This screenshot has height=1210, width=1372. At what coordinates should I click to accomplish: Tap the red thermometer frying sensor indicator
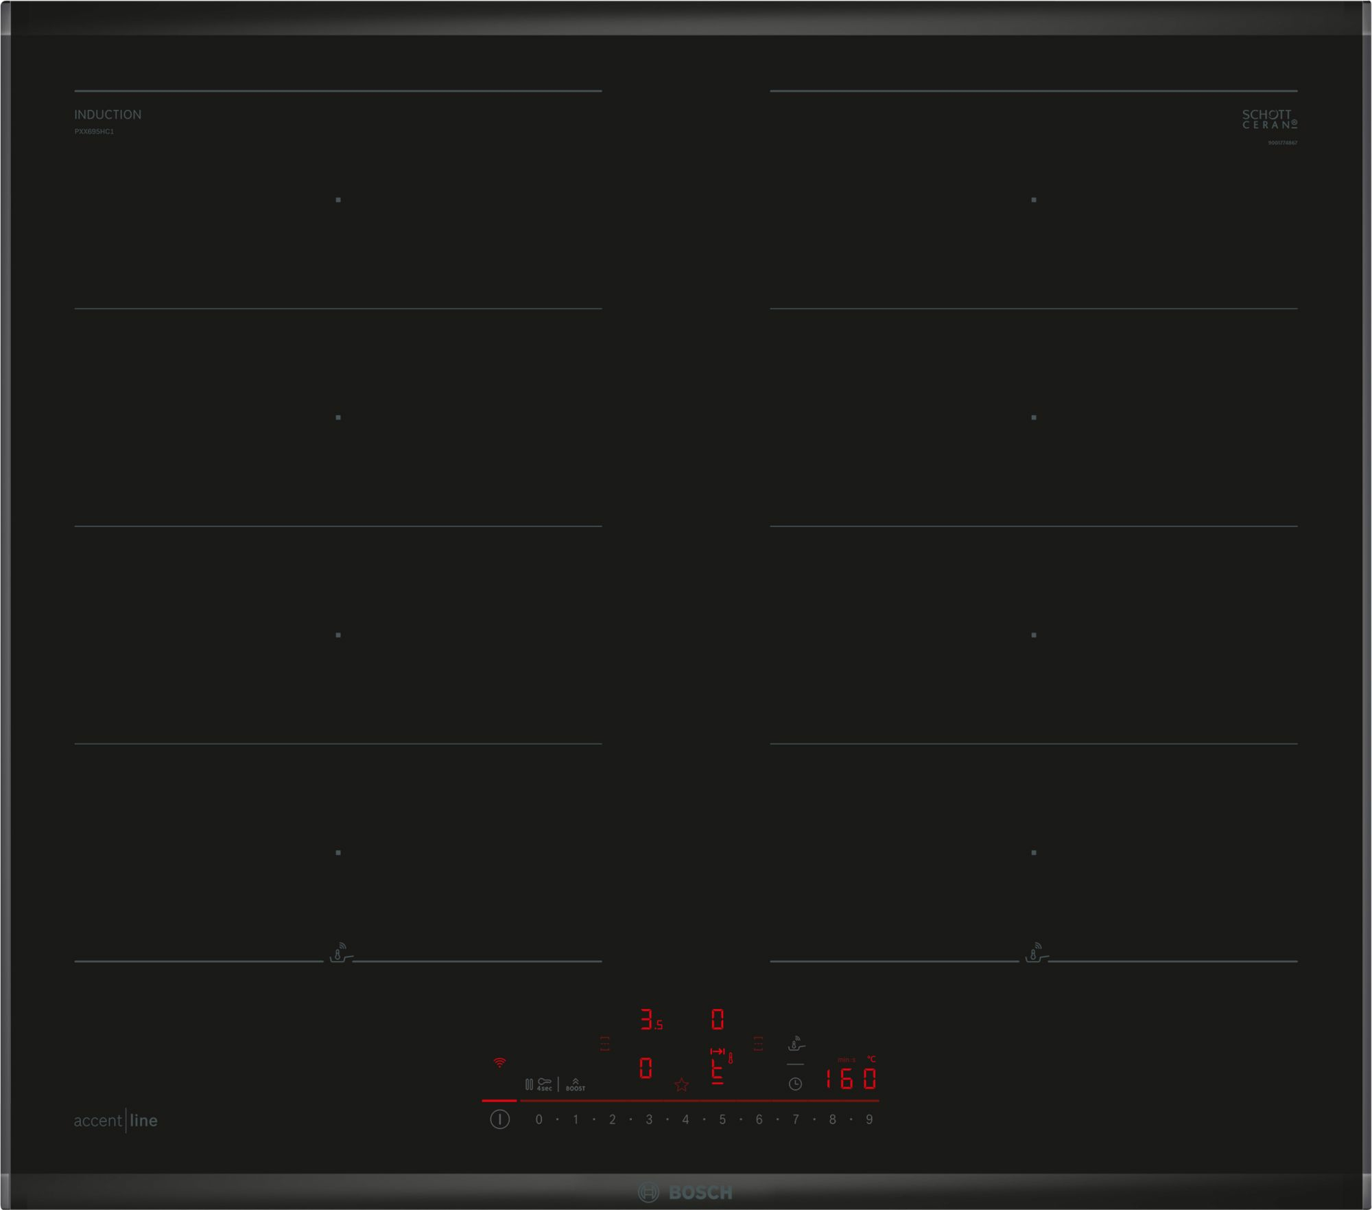point(731,1058)
